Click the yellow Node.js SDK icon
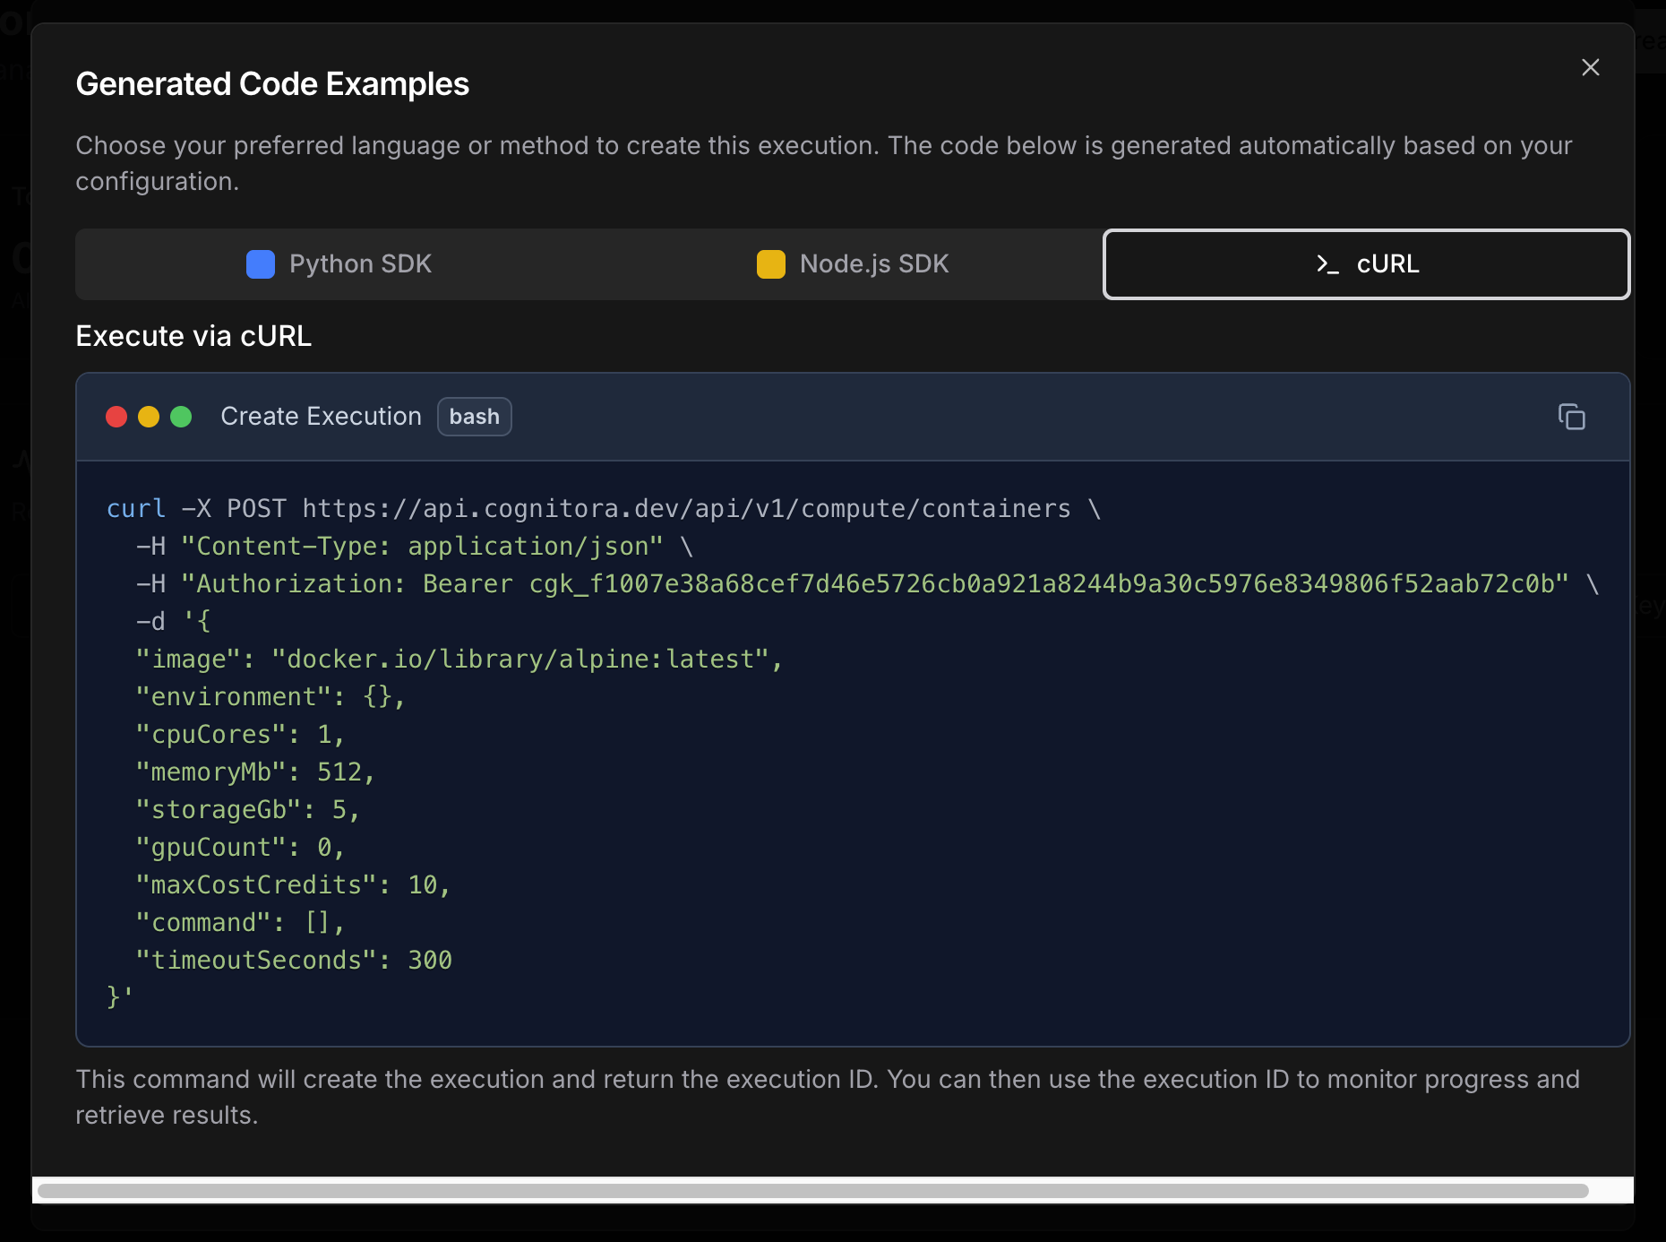This screenshot has width=1666, height=1242. 770,264
